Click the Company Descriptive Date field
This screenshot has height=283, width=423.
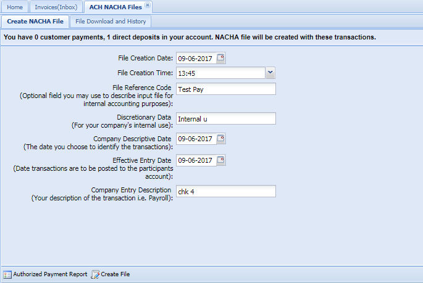tap(195, 138)
